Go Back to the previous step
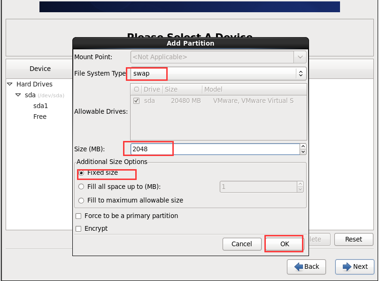The width and height of the screenshot is (379, 281). pos(306,266)
